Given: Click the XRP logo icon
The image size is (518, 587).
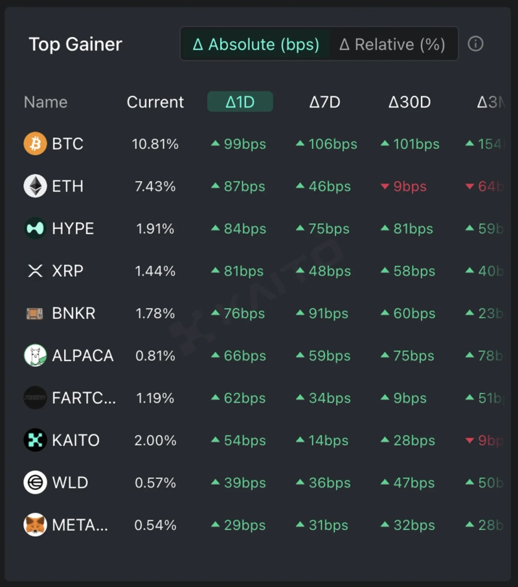Looking at the screenshot, I should 36,271.
